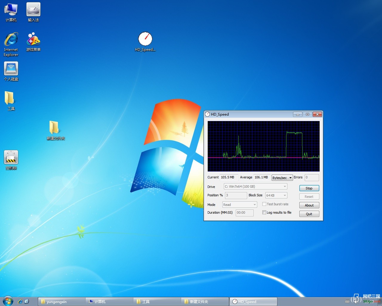Click the Errors count field
Viewport: 382px width, 306px height.
click(x=312, y=178)
